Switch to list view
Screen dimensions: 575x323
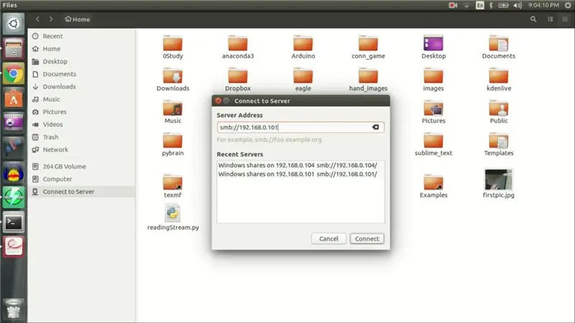coord(551,19)
